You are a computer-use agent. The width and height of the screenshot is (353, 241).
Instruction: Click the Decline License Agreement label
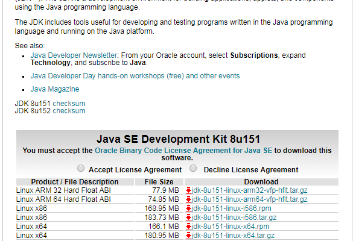coord(251,170)
